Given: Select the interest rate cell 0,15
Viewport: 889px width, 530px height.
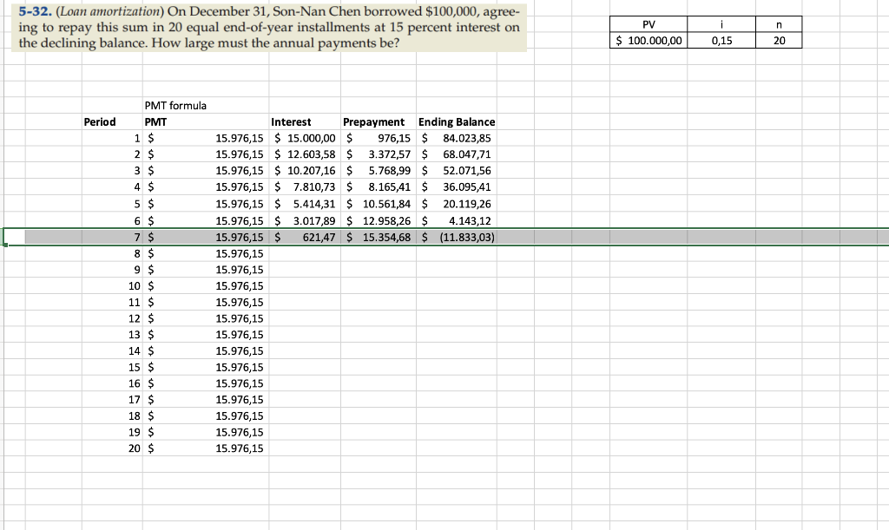Looking at the screenshot, I should tap(721, 40).
